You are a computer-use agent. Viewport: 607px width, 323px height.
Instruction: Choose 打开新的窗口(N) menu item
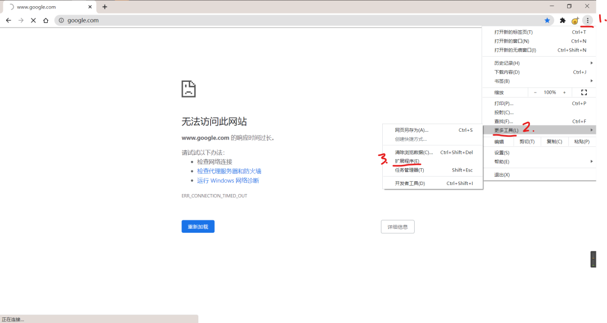(x=539, y=41)
